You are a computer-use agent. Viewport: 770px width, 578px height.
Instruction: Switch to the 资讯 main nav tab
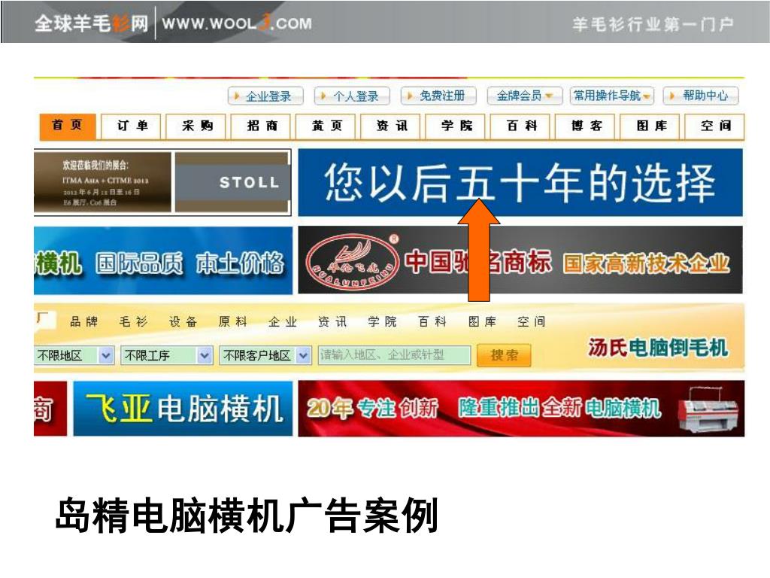pyautogui.click(x=391, y=126)
